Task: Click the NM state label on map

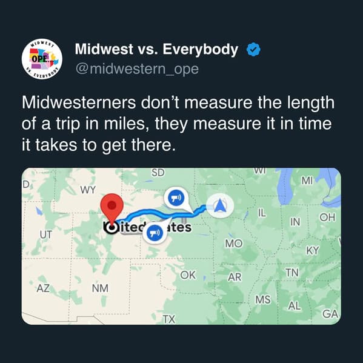Action: point(100,288)
